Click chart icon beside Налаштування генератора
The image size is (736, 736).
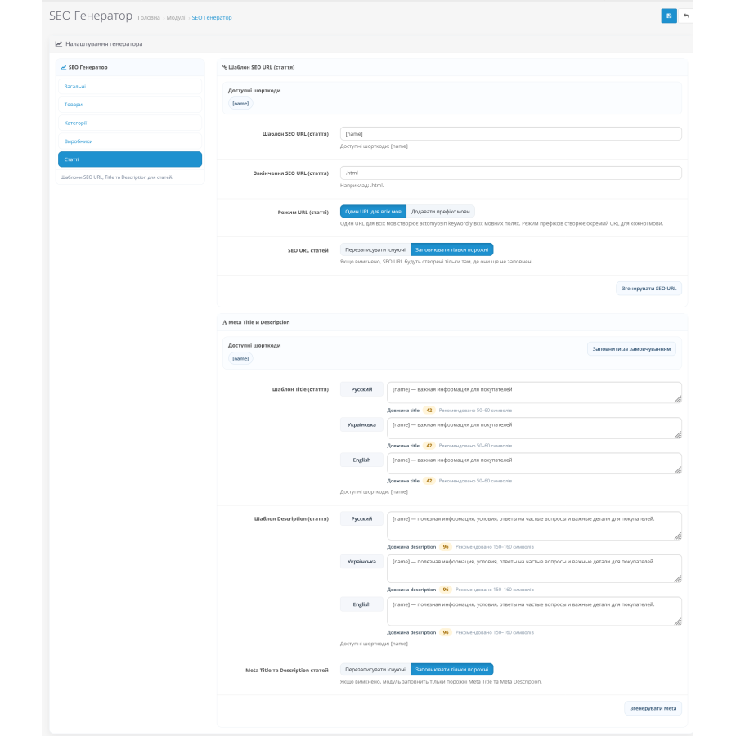point(59,43)
